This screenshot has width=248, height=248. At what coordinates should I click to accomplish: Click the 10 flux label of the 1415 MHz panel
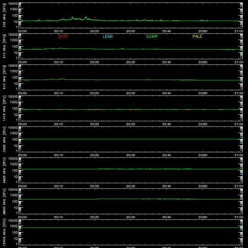[x=16, y=115]
